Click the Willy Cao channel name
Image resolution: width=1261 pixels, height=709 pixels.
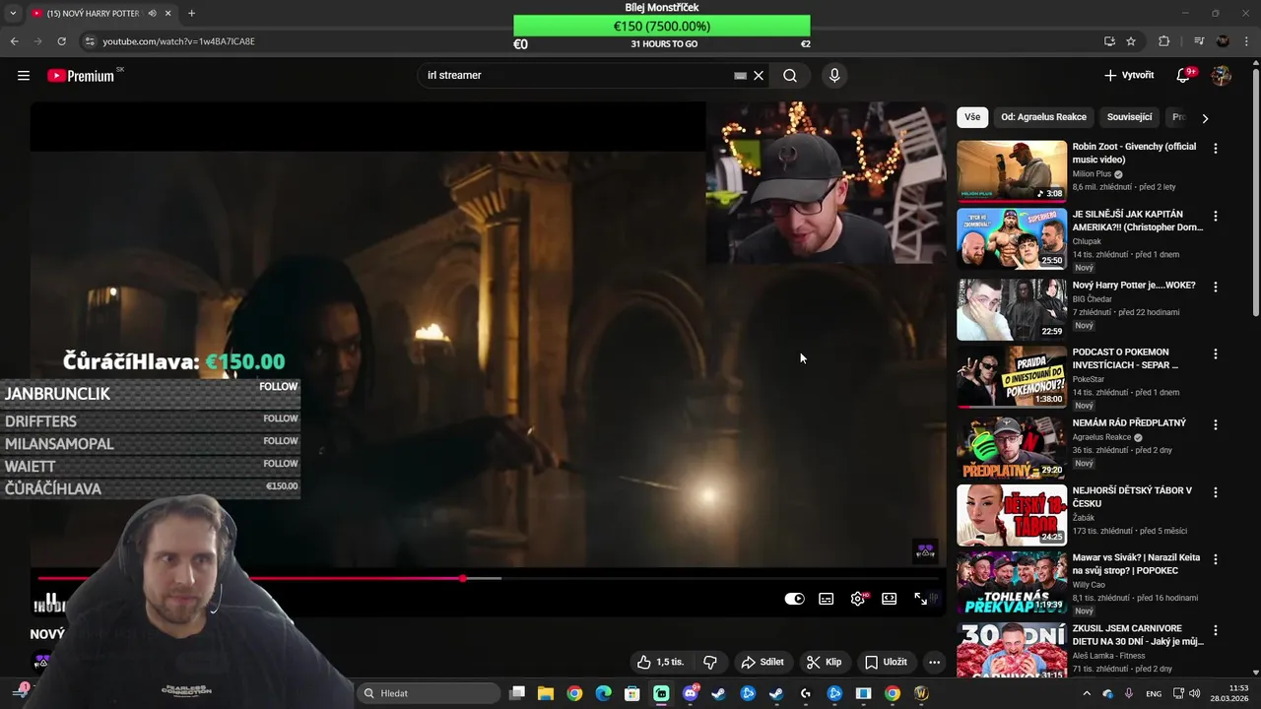1091,584
